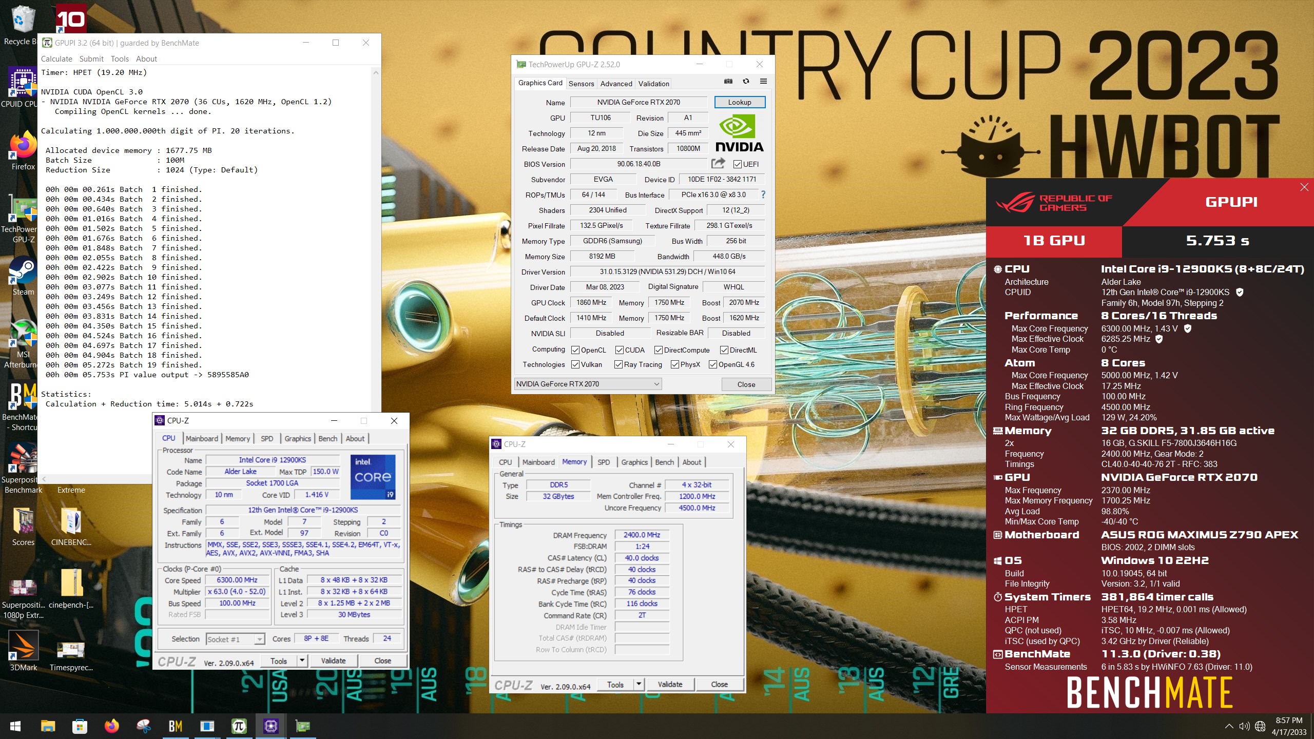The height and width of the screenshot is (739, 1314).
Task: Switch to GPU-Z taskbar icon
Action: 303,726
